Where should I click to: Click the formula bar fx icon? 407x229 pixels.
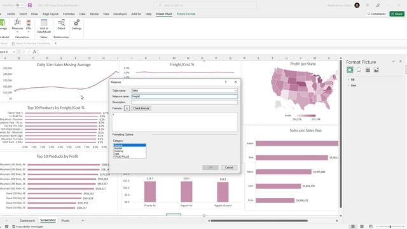click(34, 52)
